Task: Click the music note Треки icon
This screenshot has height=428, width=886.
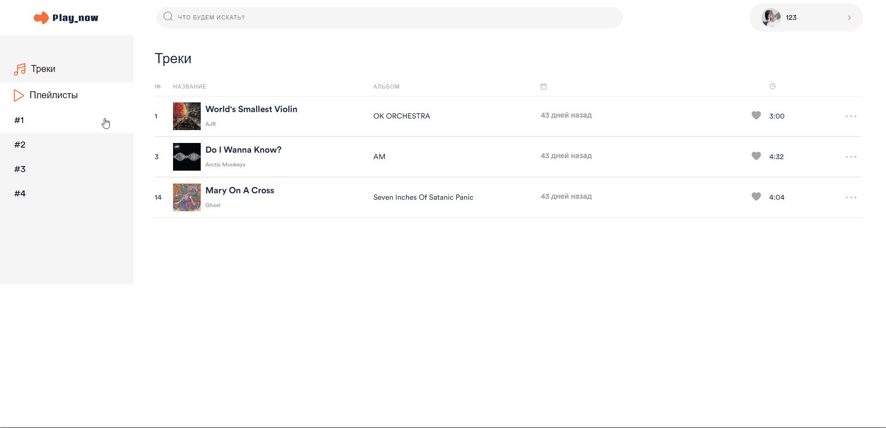Action: [20, 69]
